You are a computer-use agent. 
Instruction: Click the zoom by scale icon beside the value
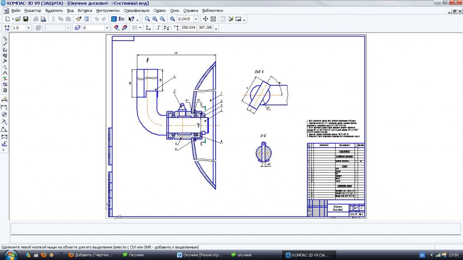pyautogui.click(x=172, y=19)
